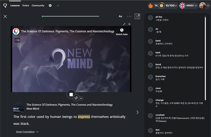Open the settings gear icon

pyautogui.click(x=50, y=5)
